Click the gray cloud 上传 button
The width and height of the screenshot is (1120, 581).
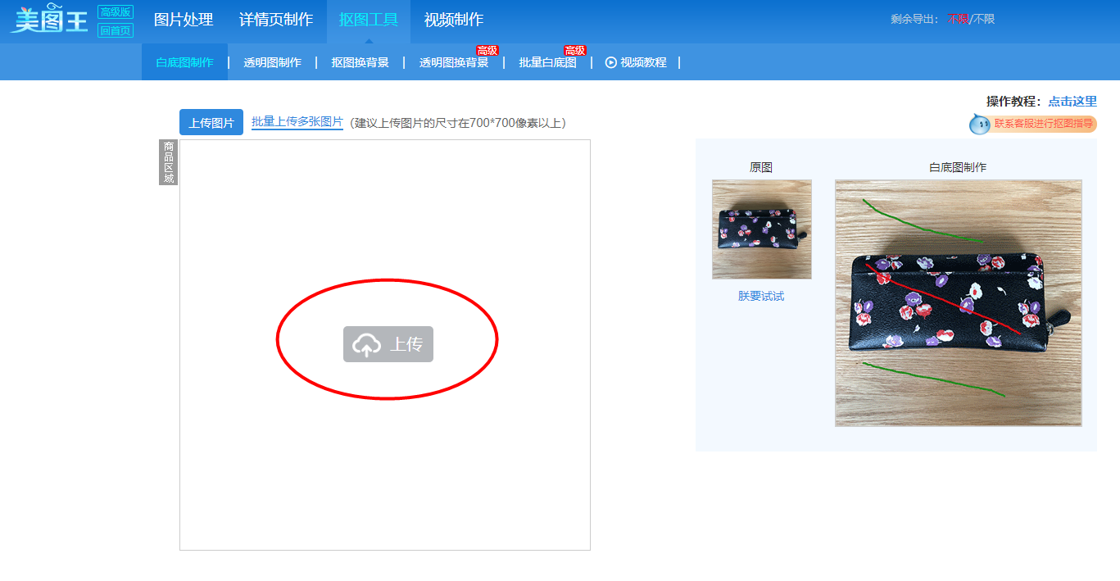pyautogui.click(x=388, y=344)
